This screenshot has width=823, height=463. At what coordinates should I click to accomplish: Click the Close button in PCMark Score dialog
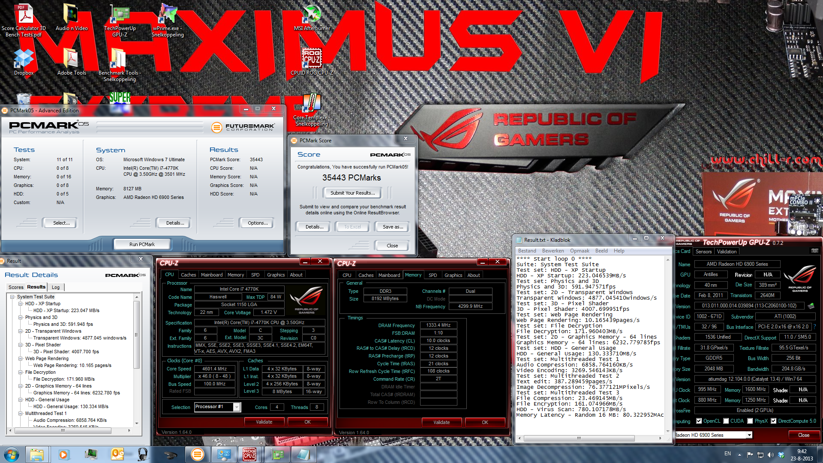(x=392, y=246)
